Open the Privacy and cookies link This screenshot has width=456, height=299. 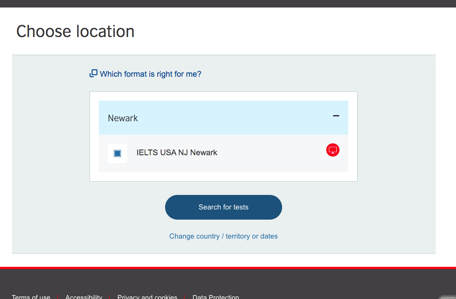coord(147,296)
